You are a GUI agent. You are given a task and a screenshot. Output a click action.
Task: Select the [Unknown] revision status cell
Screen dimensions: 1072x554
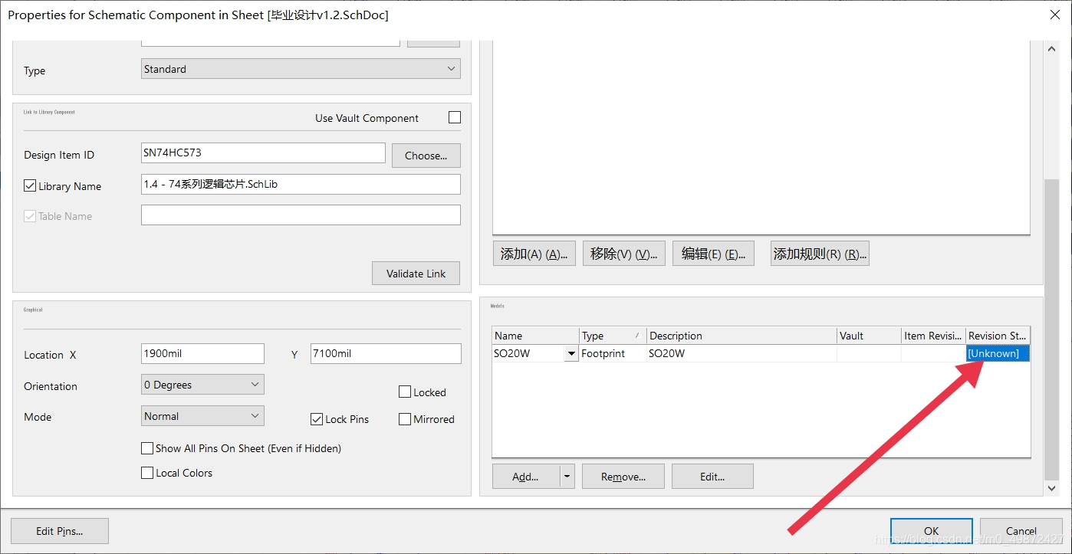(x=998, y=353)
